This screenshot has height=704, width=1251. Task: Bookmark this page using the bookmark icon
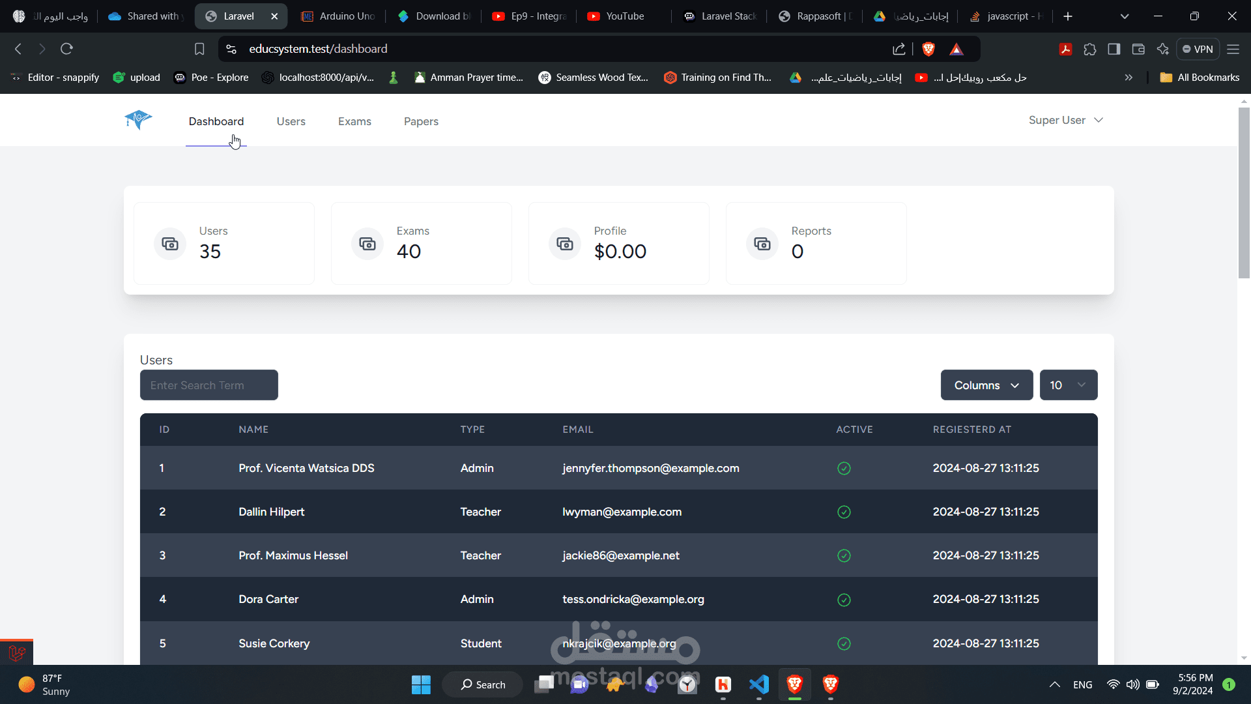tap(199, 49)
